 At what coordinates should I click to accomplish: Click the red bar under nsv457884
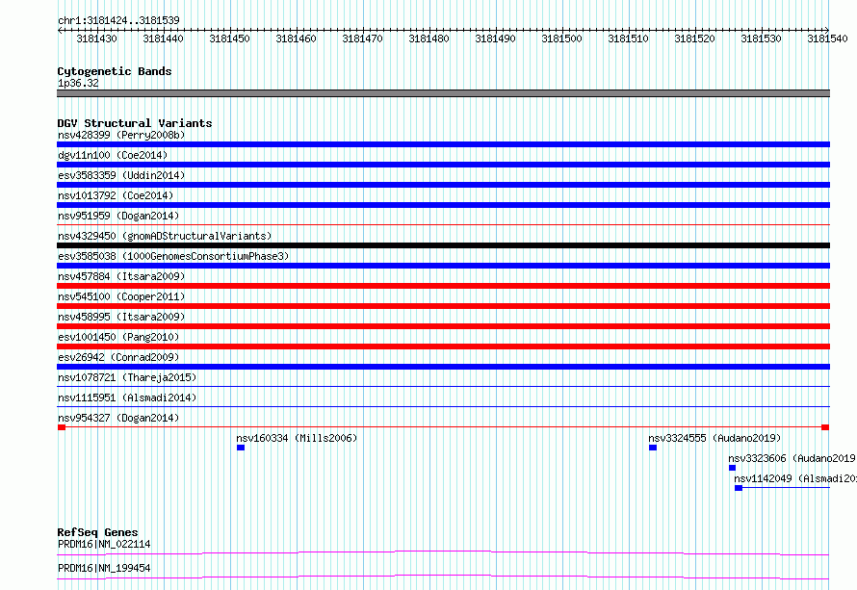coord(443,286)
